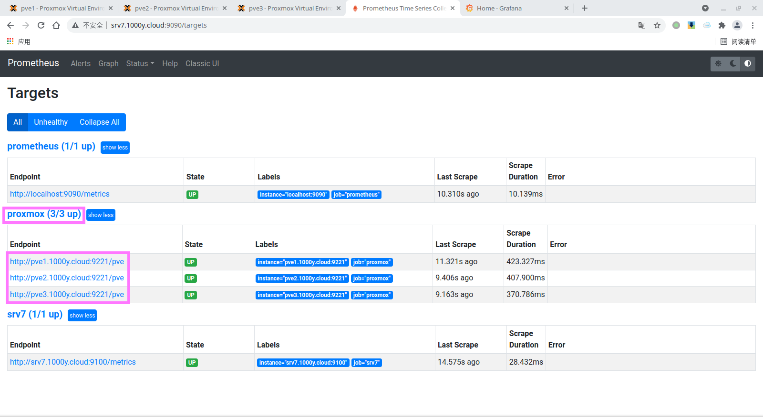Click the address bar URL field
Screen dimensions: 763x417
click(334, 25)
